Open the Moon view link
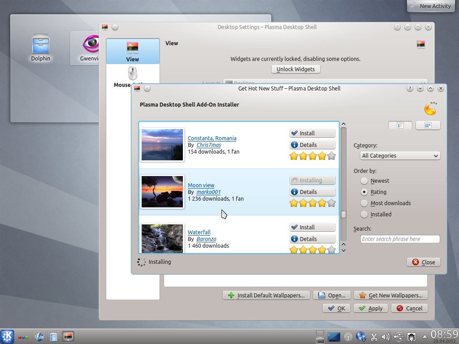 click(201, 185)
